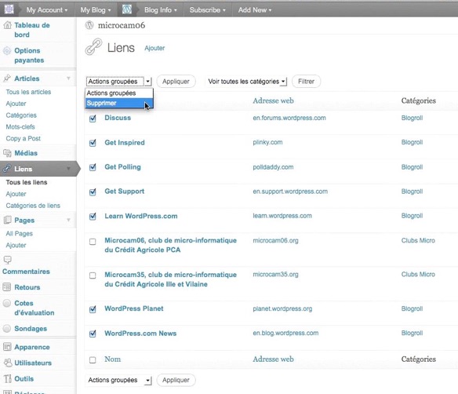The width and height of the screenshot is (458, 394).
Task: Click the Filtrer button
Action: coord(306,82)
